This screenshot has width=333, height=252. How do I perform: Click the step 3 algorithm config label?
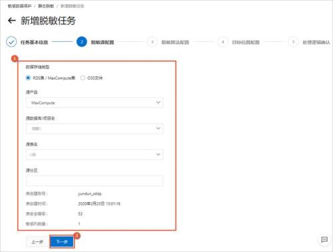175,42
